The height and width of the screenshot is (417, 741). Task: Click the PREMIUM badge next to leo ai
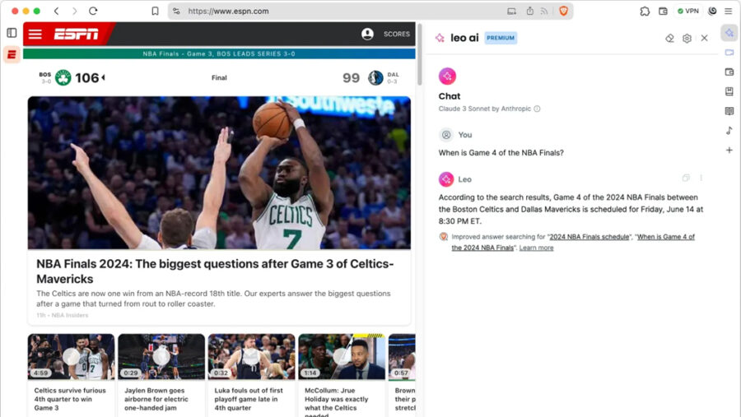(501, 38)
